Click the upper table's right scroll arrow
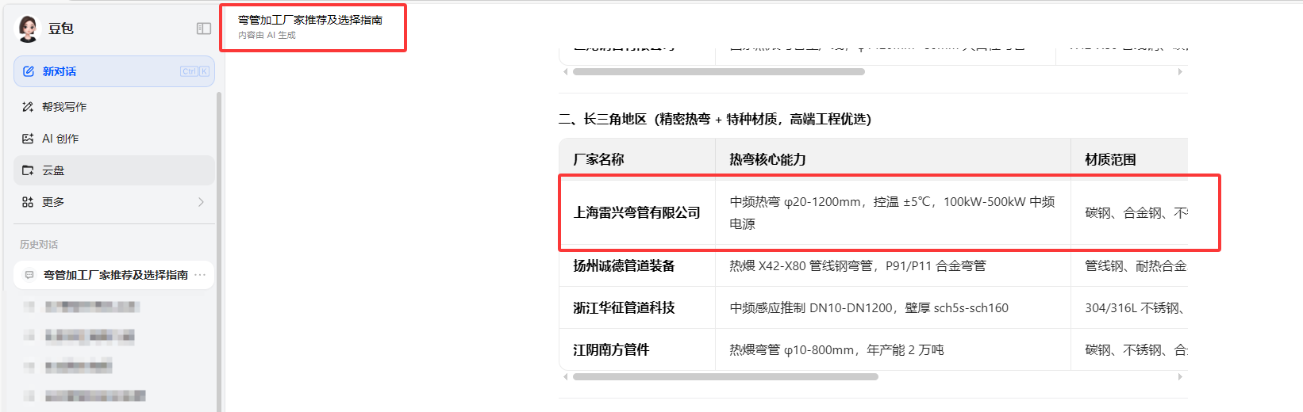This screenshot has height=412, width=1303. (x=1180, y=72)
